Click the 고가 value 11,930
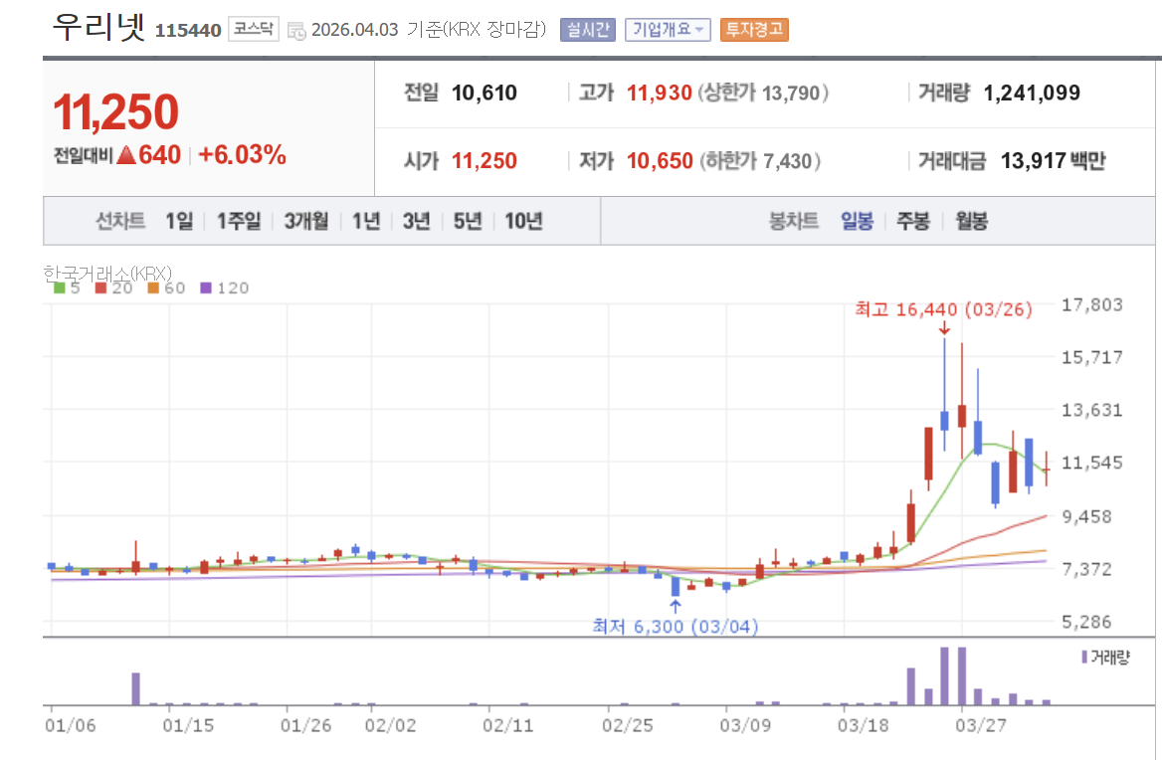 (659, 94)
